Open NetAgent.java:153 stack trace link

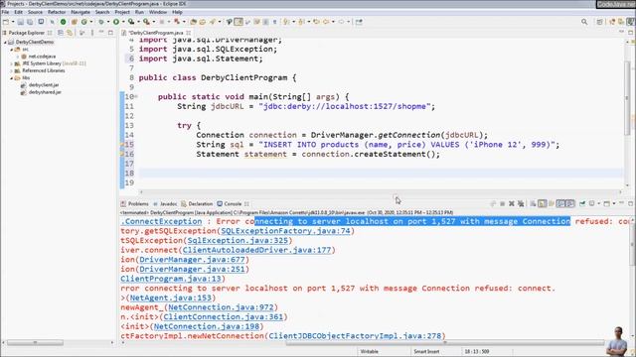[171, 297]
